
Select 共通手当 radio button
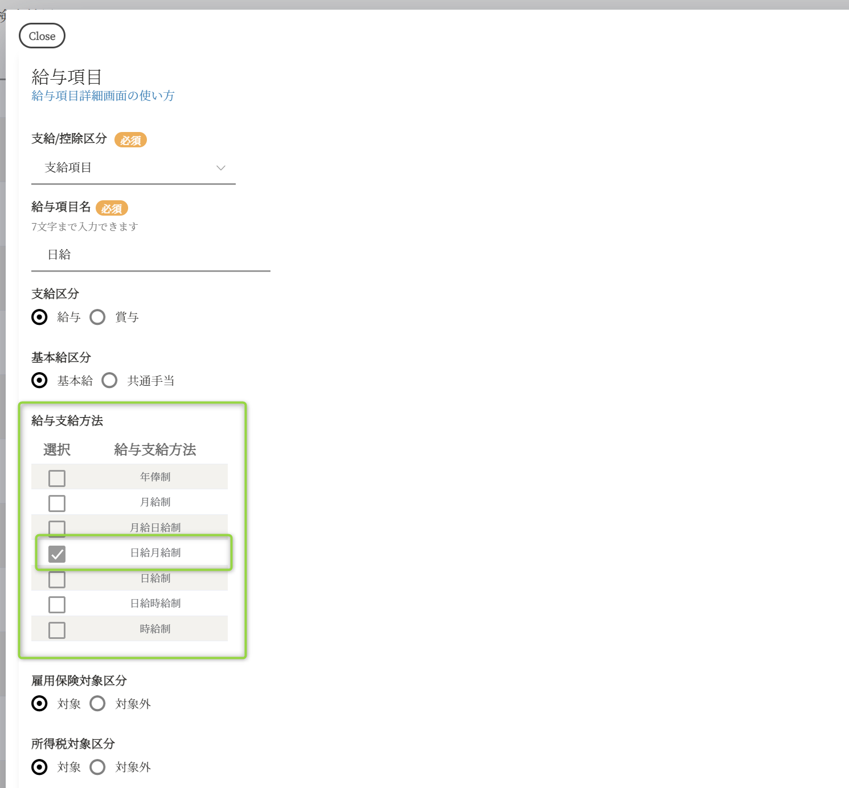click(x=109, y=380)
